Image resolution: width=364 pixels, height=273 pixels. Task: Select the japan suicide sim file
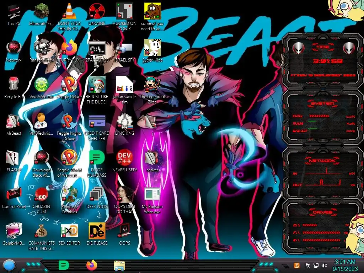[125, 85]
